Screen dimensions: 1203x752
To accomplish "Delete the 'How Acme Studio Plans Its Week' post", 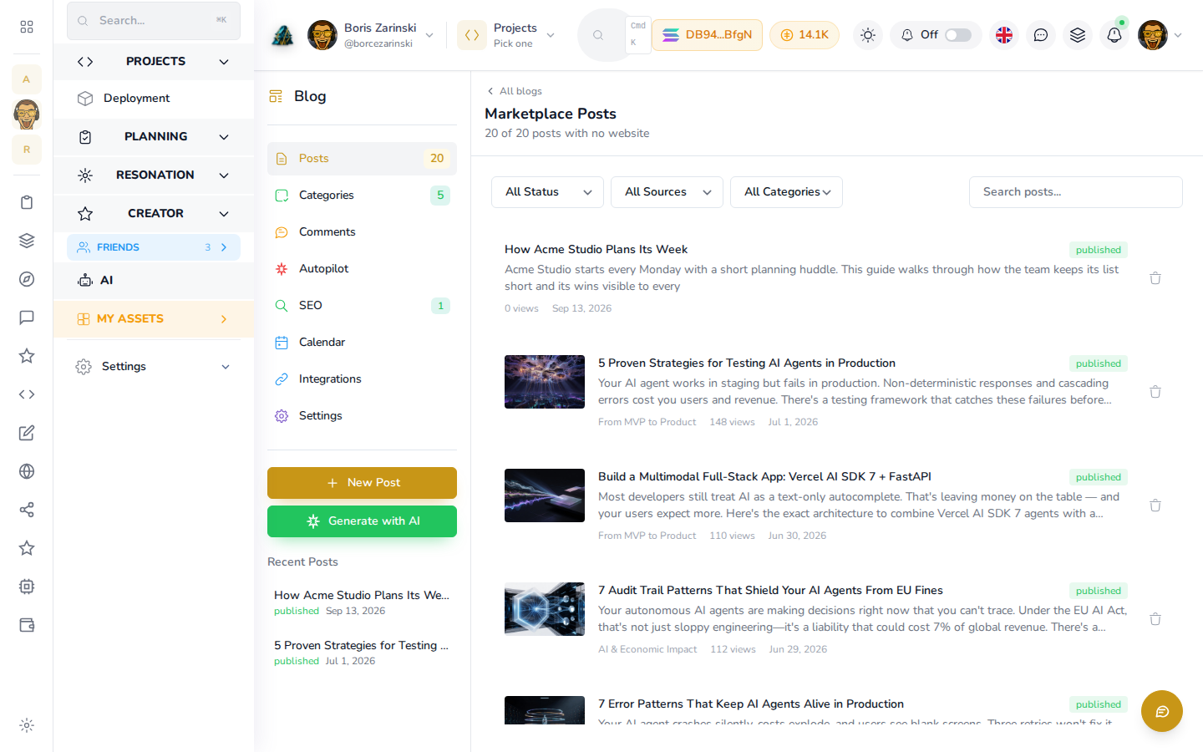I will tap(1155, 278).
